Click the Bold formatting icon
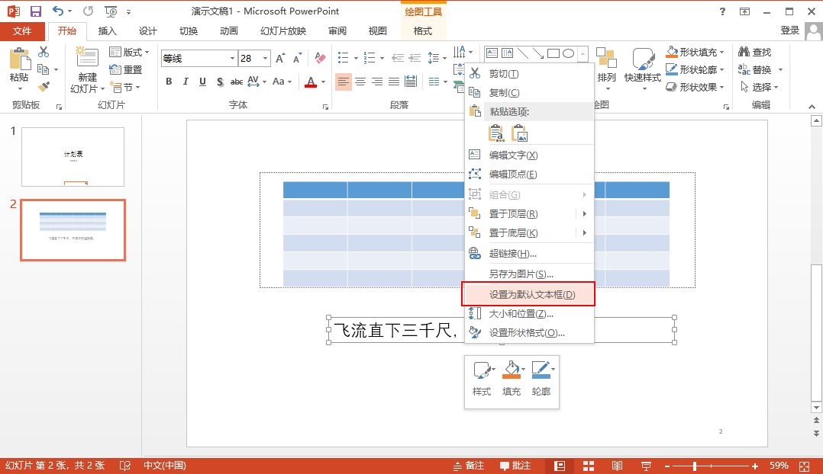This screenshot has width=823, height=474. (x=169, y=82)
